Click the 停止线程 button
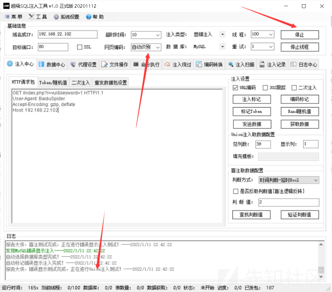Screen dimensions: 332x292 (299, 47)
